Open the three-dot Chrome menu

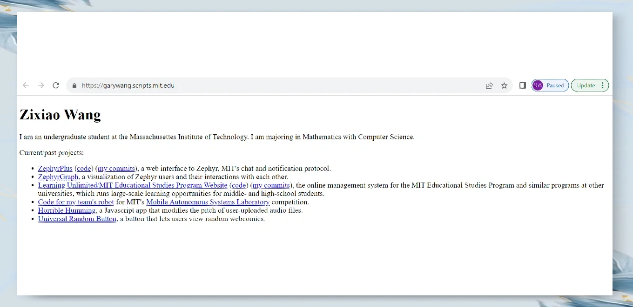603,85
